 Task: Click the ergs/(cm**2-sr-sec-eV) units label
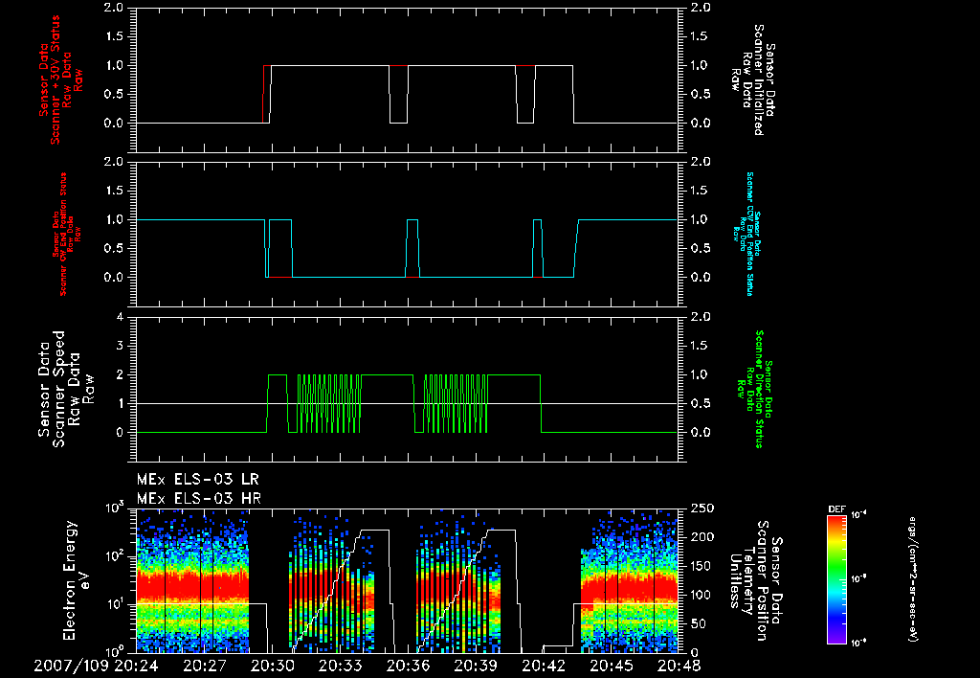point(913,578)
